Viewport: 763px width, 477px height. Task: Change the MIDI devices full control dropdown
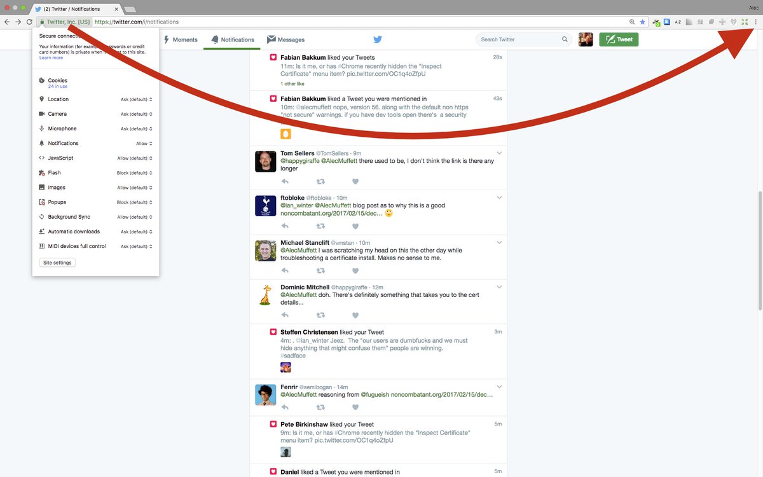[x=137, y=246]
